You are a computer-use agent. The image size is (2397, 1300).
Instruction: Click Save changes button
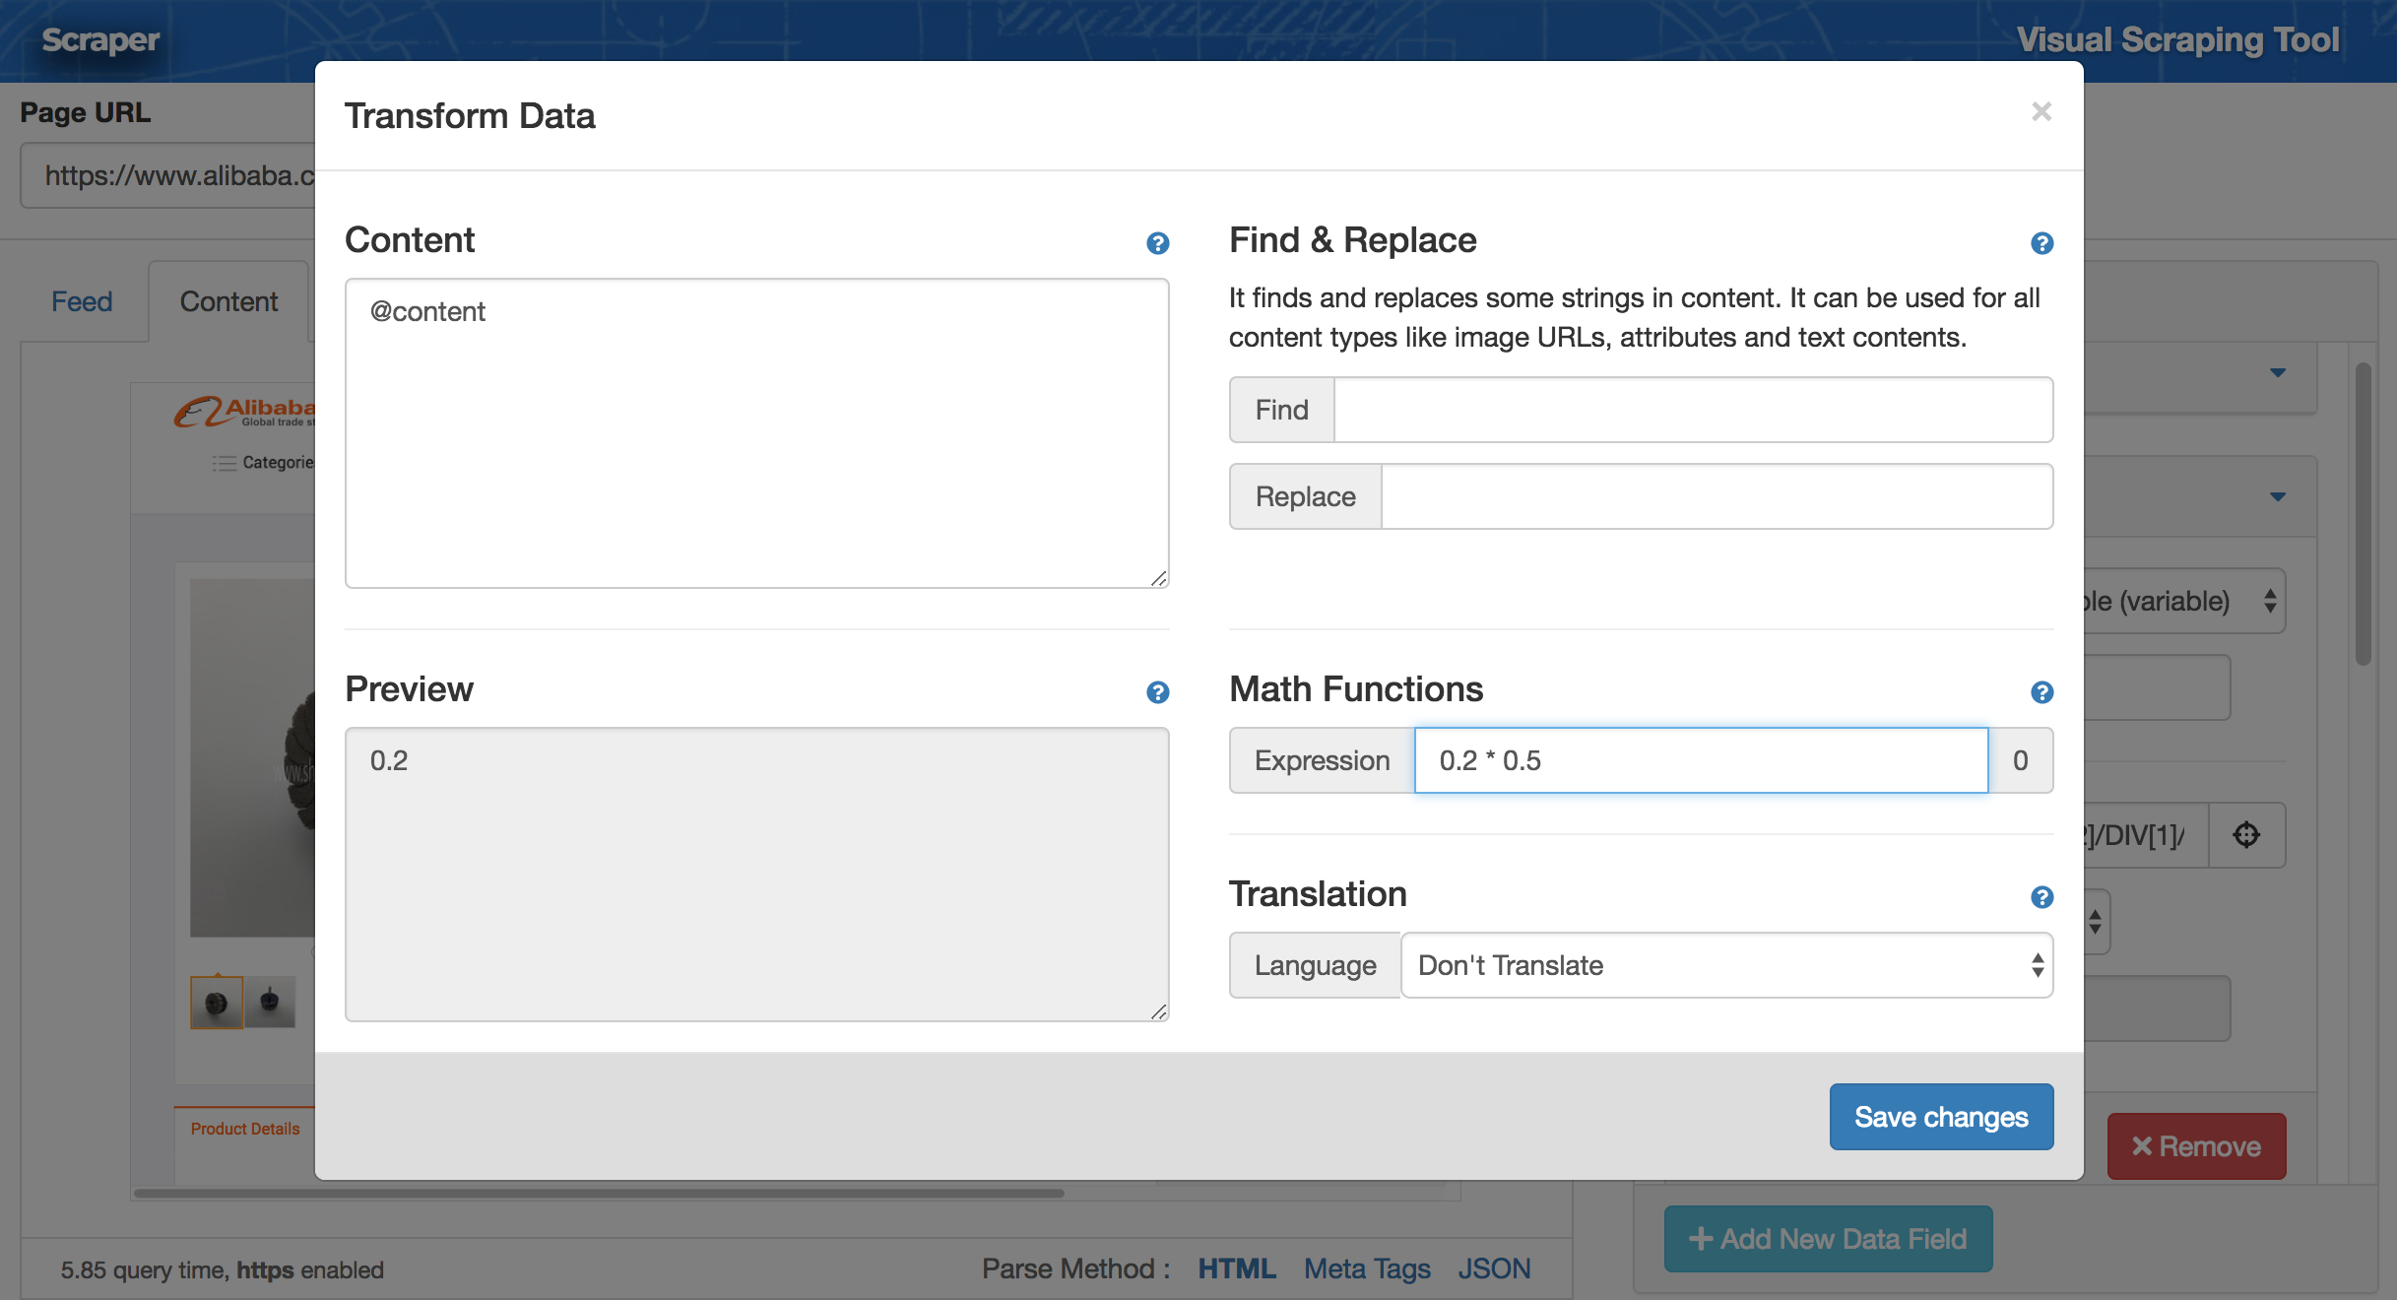click(1940, 1117)
